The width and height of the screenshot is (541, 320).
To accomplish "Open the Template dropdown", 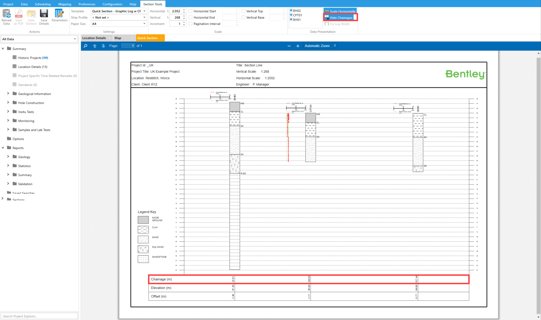I will (144, 11).
